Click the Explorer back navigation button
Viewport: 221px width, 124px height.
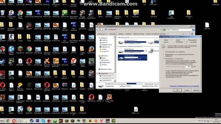(x=98, y=30)
